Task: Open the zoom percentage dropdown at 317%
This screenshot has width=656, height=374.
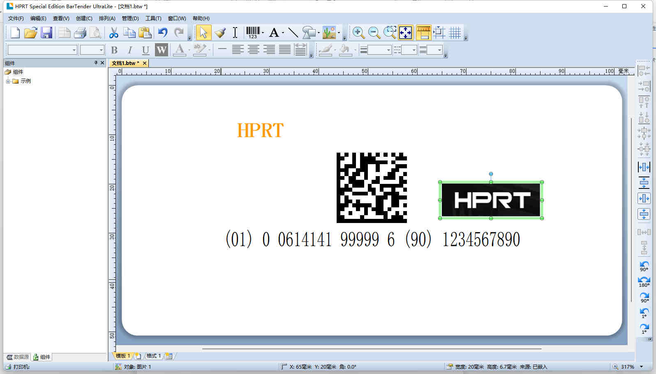Action: point(641,367)
